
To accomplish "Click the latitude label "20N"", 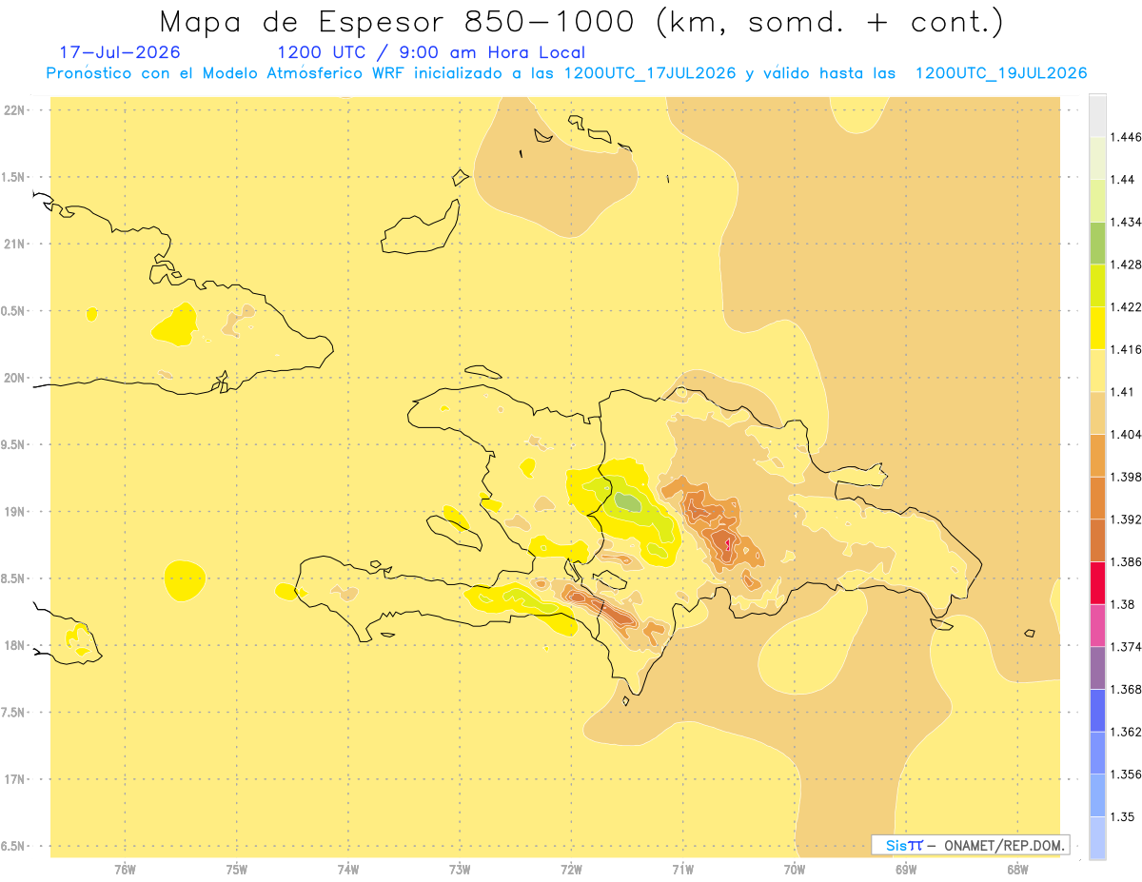I will (x=14, y=378).
